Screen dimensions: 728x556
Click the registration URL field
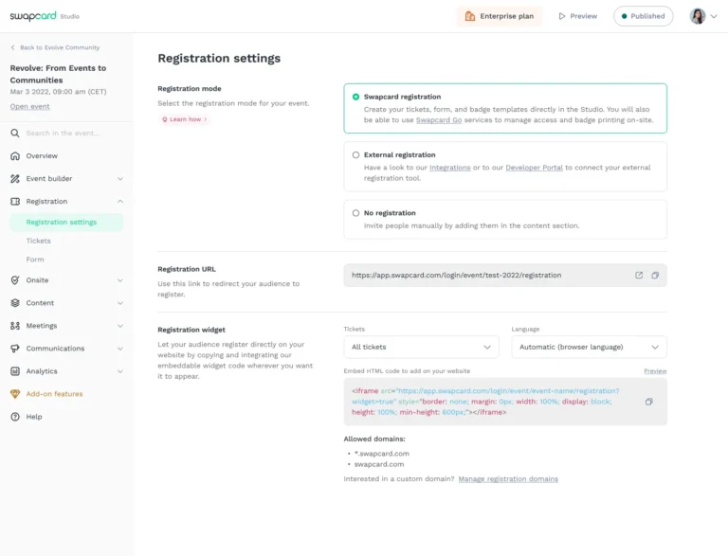pyautogui.click(x=505, y=276)
